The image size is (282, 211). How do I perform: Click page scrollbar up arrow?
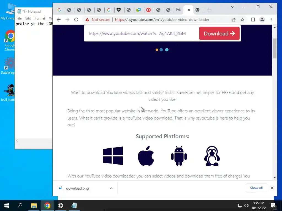(x=275, y=27)
